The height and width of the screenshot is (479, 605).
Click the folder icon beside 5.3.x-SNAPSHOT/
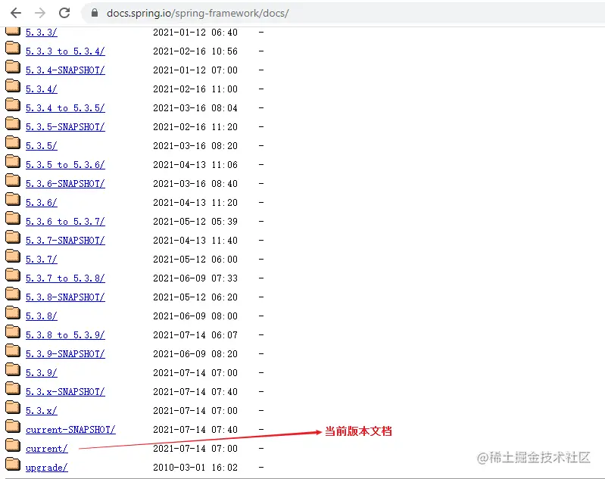click(x=13, y=388)
